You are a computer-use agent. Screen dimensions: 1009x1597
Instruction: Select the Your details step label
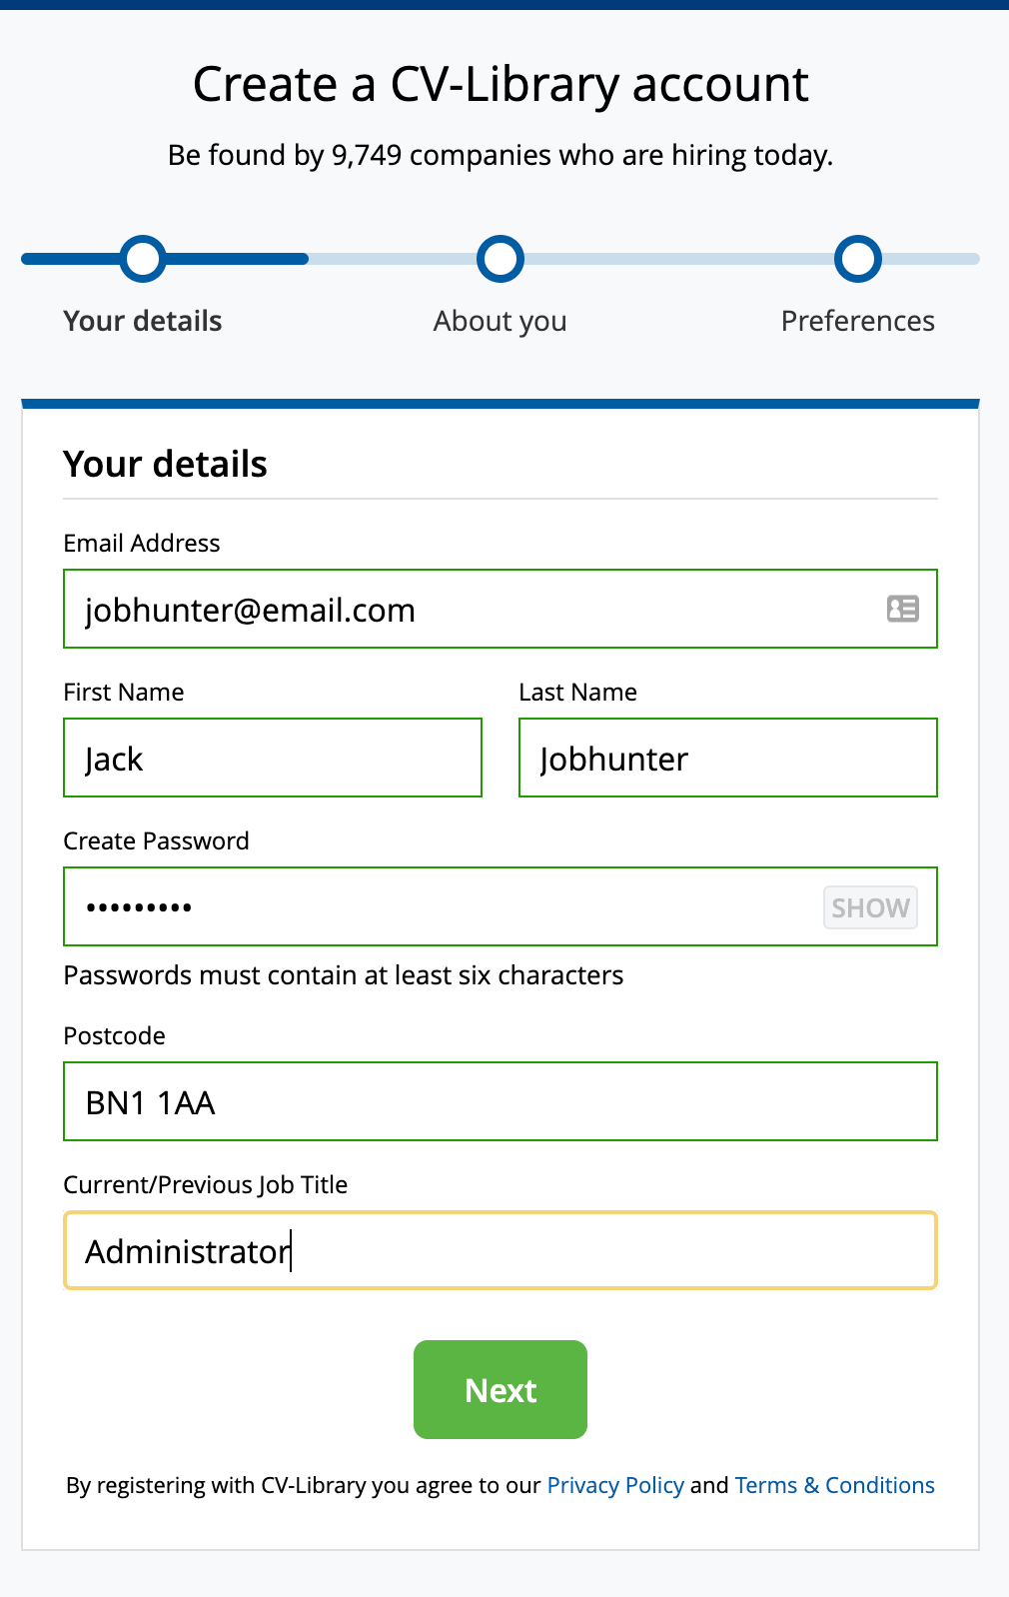click(x=143, y=321)
